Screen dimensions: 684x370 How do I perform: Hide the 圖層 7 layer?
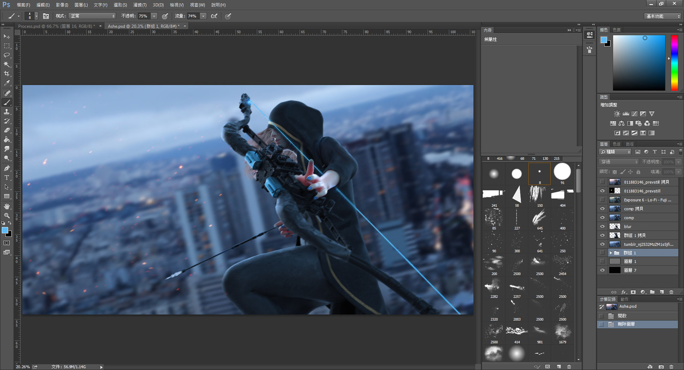[x=602, y=270]
